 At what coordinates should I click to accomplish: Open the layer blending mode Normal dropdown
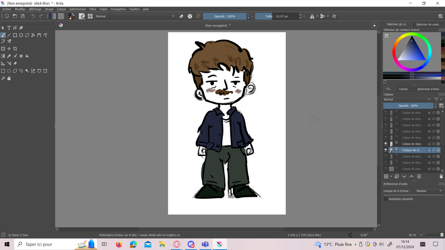(407, 99)
